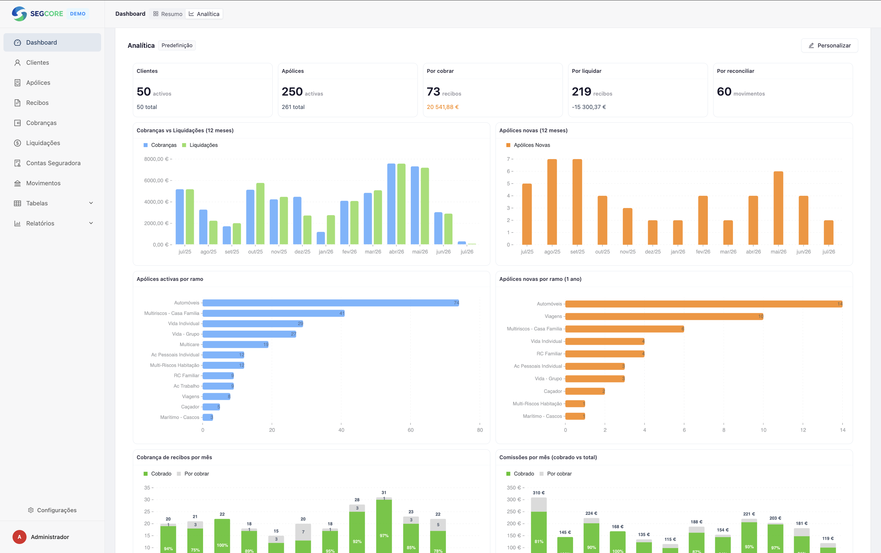The width and height of the screenshot is (881, 553).
Task: Click the Vida Individual bar value 29
Action: (x=253, y=324)
